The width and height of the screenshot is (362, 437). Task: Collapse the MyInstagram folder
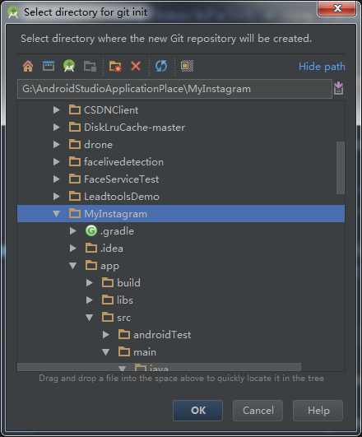point(57,214)
